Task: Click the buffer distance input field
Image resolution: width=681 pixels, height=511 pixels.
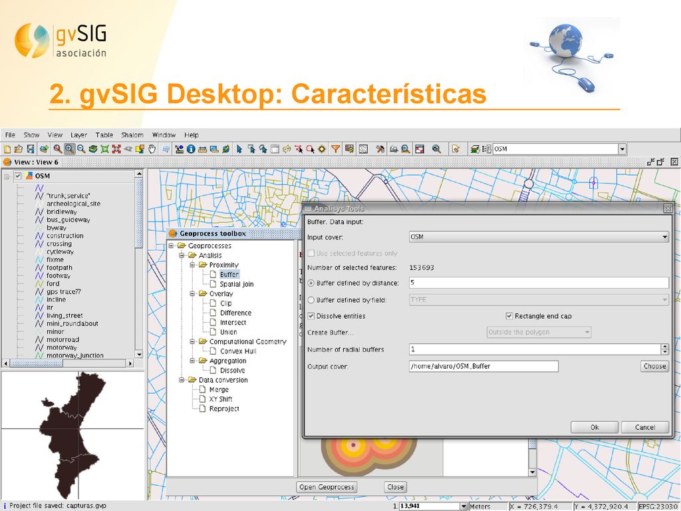Action: [x=539, y=283]
